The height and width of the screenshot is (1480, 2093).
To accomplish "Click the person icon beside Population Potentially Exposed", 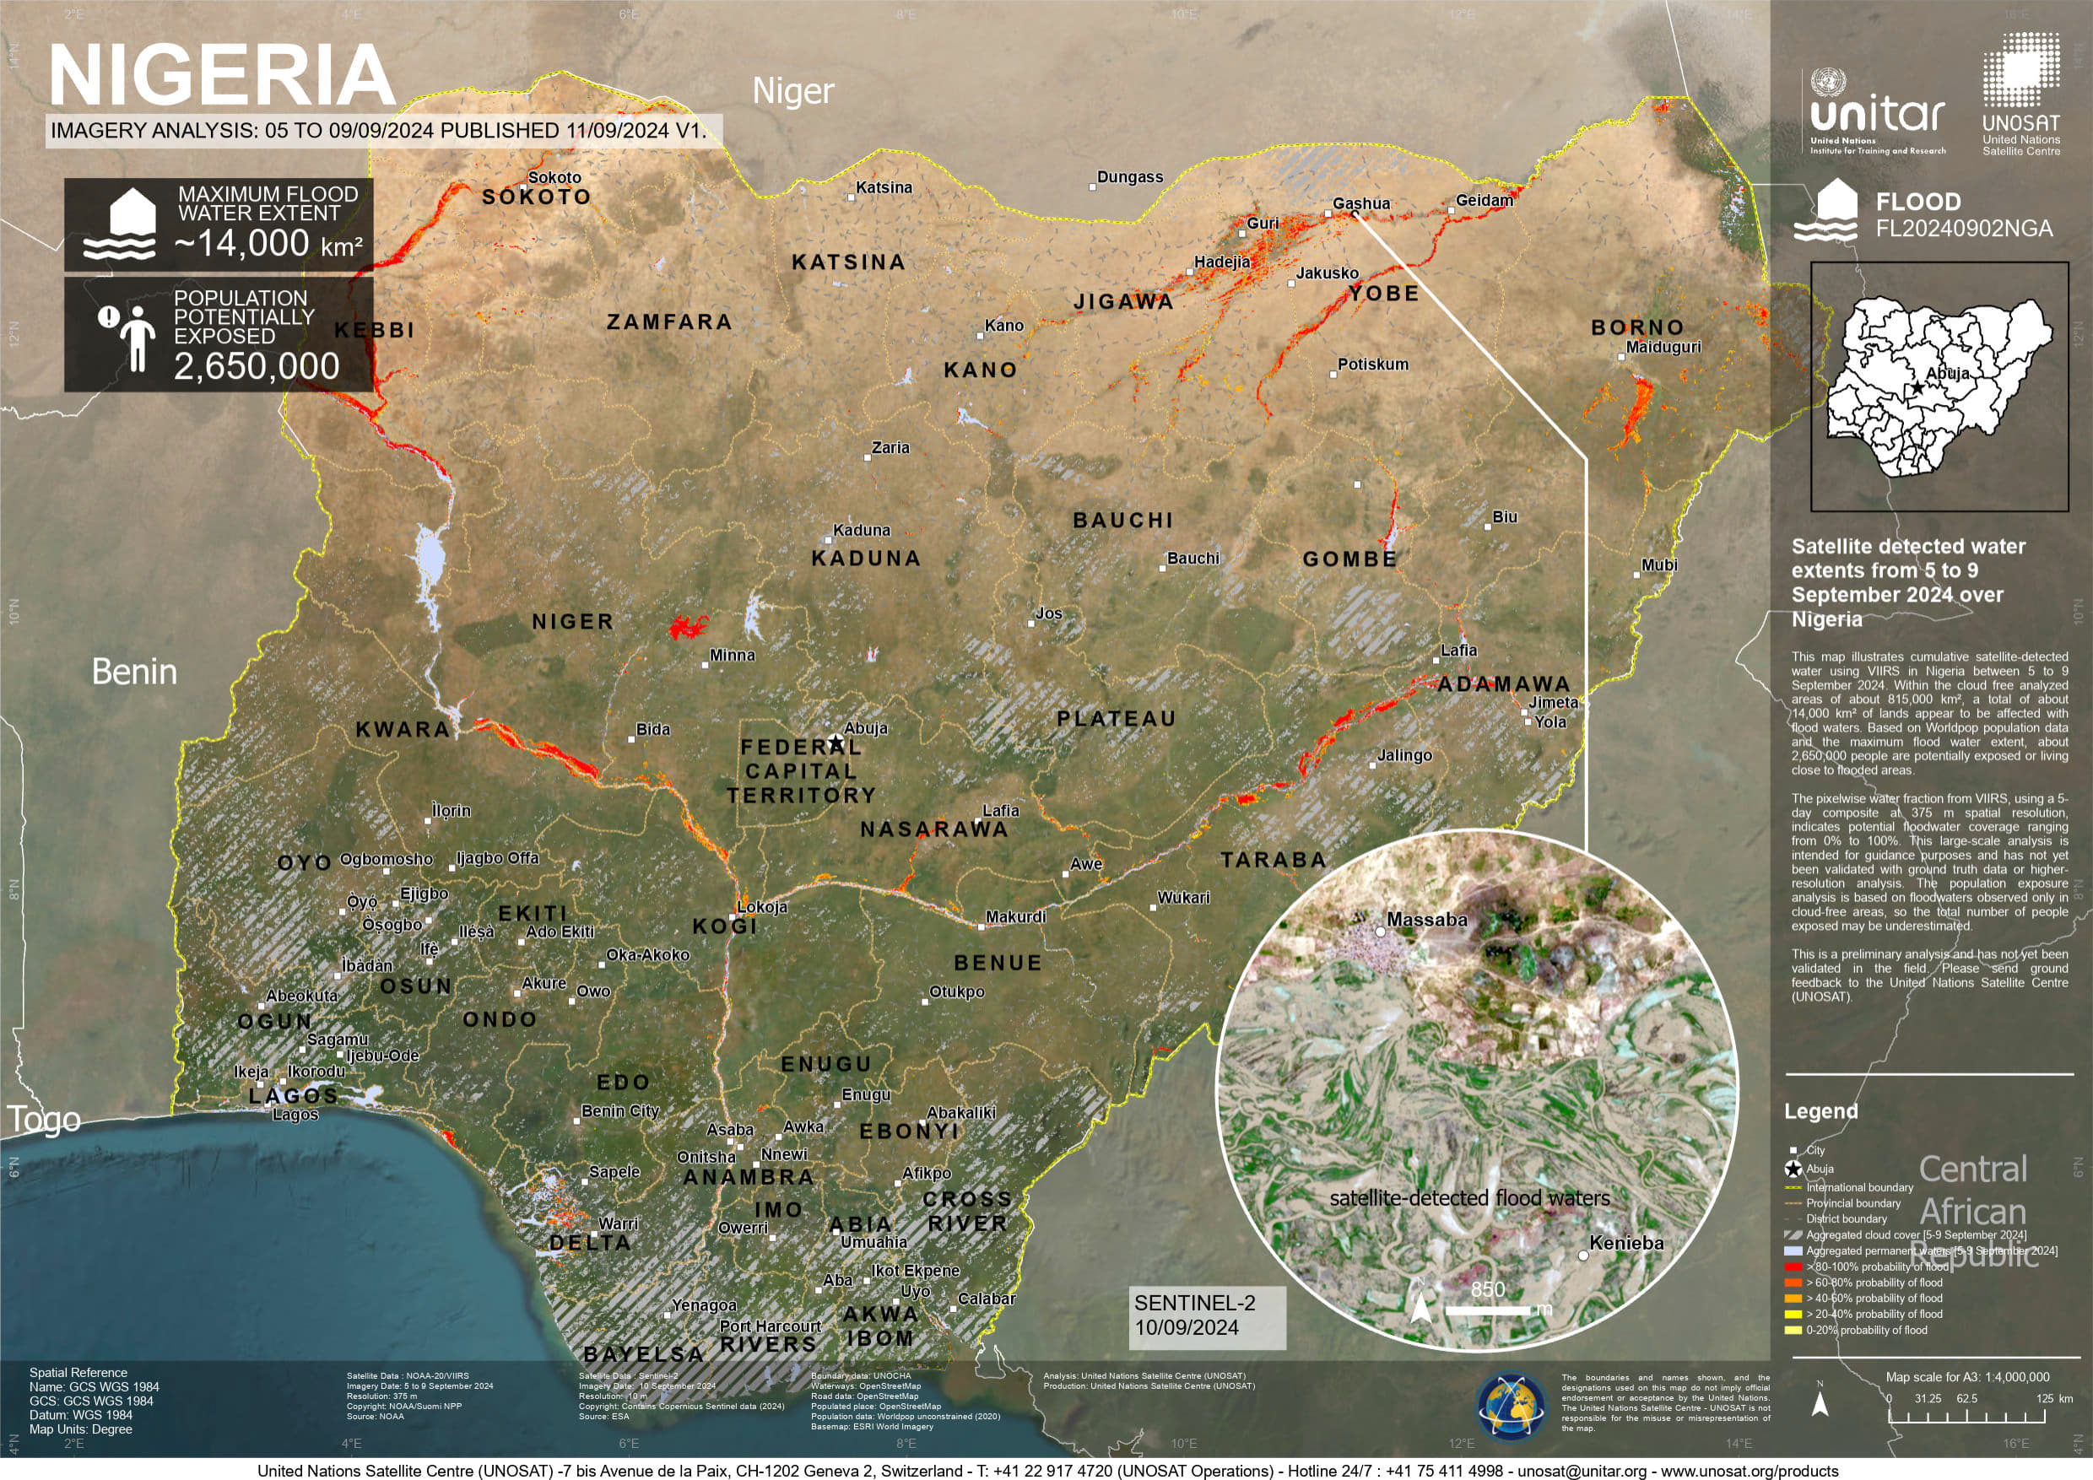I will 137,338.
